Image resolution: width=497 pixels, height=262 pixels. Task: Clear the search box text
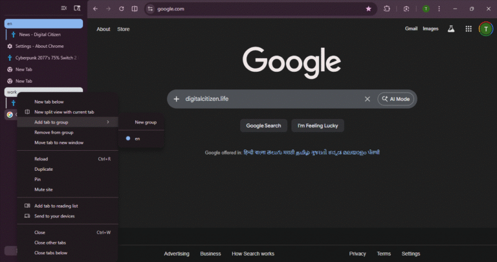[x=368, y=99]
